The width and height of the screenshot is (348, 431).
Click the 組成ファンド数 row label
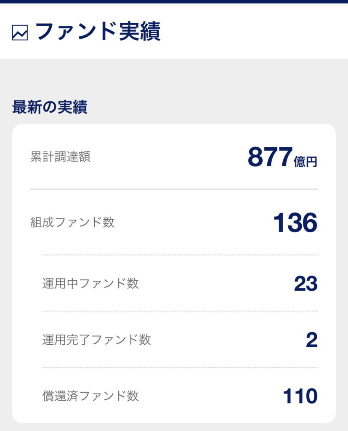point(72,222)
